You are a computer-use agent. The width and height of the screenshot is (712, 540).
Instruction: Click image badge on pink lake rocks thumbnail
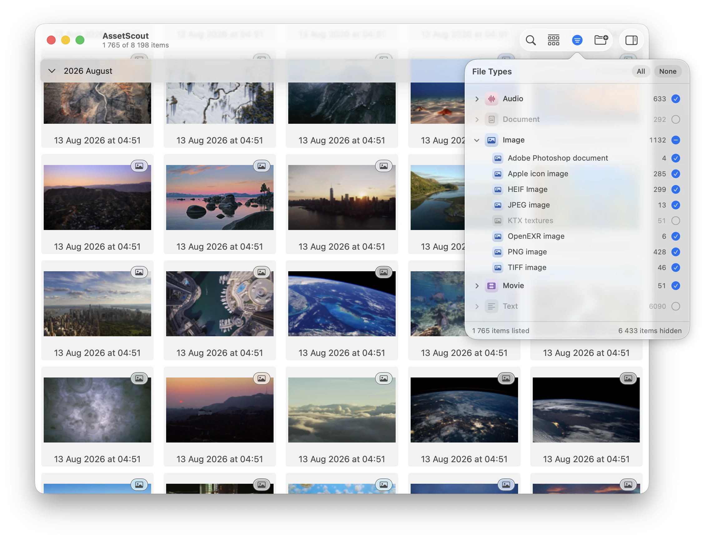(261, 166)
